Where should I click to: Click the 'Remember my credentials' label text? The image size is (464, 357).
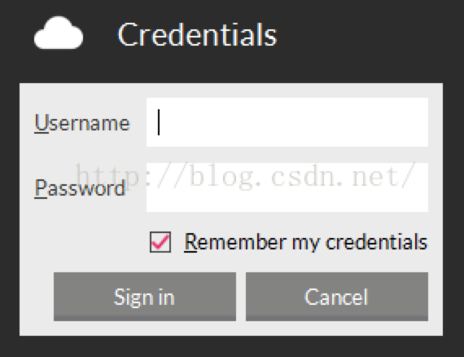tap(306, 243)
